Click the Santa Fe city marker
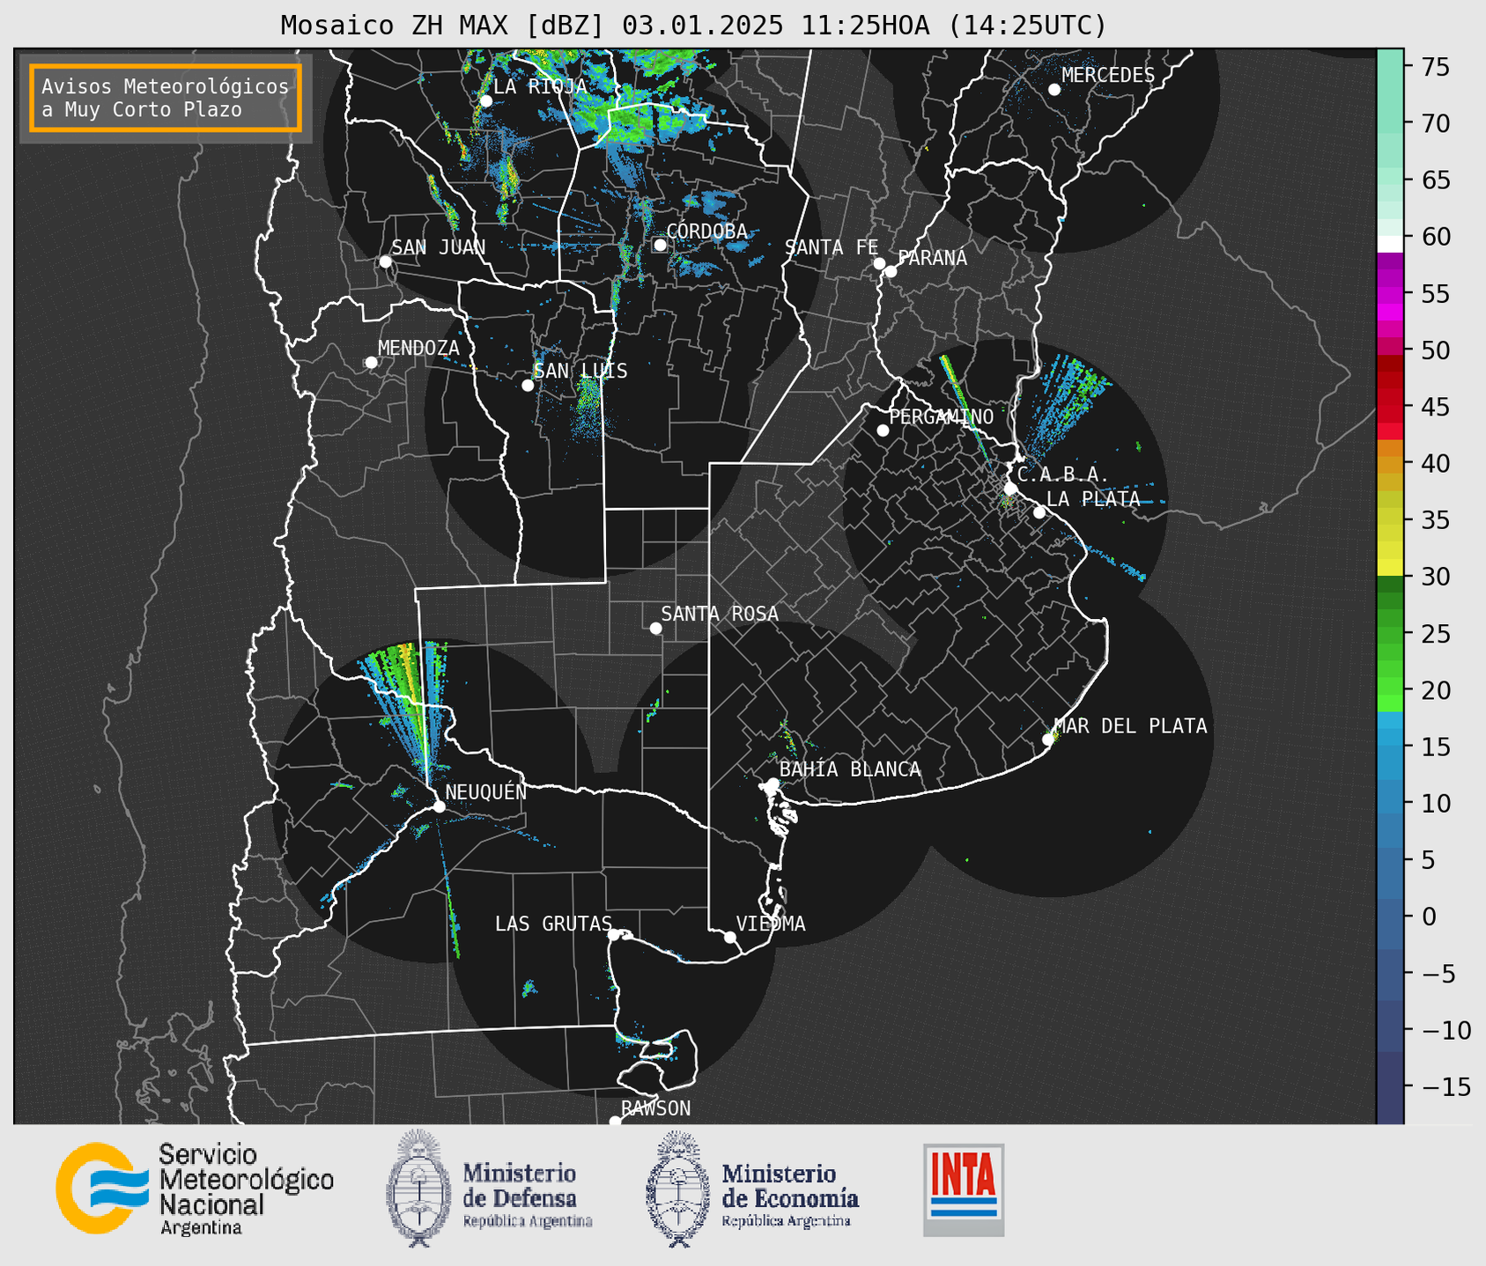Image resolution: width=1486 pixels, height=1266 pixels. coord(879,263)
